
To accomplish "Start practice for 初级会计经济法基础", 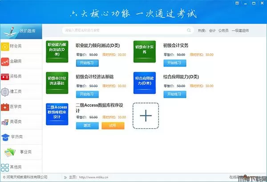I will pos(87,94).
